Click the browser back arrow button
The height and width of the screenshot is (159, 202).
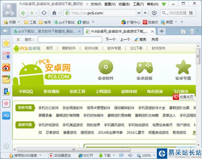pyautogui.click(x=23, y=13)
